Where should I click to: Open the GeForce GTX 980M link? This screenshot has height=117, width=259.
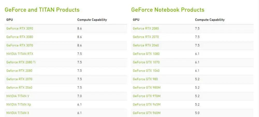[x=147, y=88]
